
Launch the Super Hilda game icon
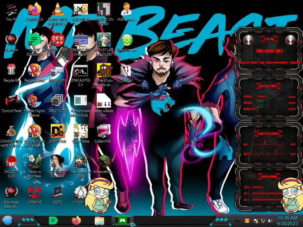click(80, 134)
